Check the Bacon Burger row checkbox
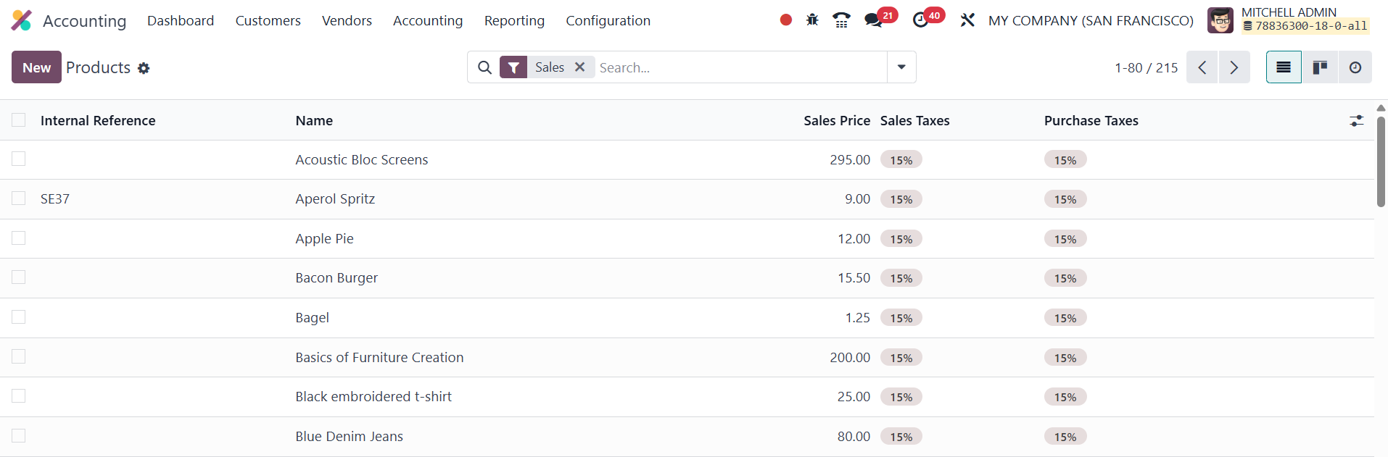The width and height of the screenshot is (1388, 457). point(19,277)
